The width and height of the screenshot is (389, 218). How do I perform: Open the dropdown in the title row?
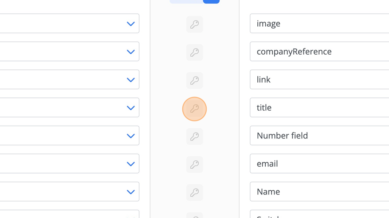pos(131,108)
